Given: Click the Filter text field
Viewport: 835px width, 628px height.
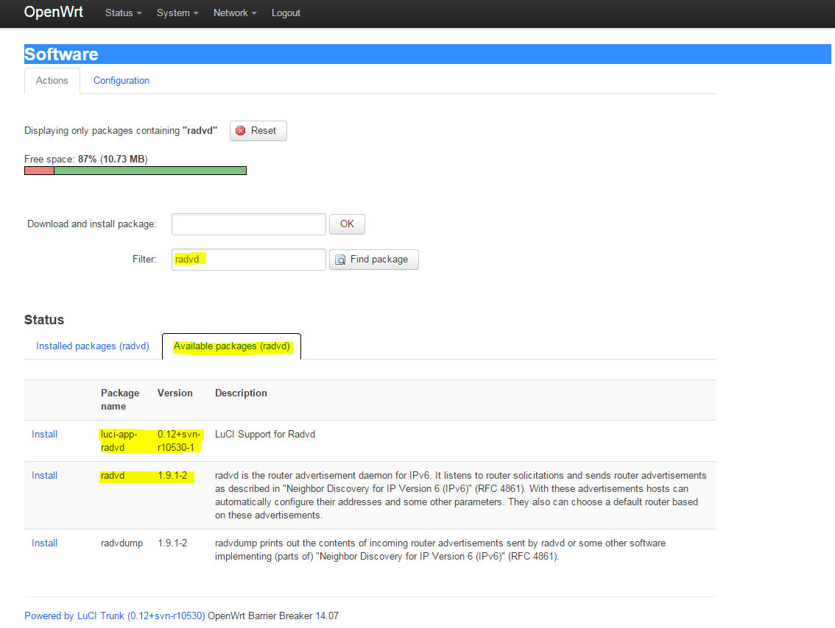Looking at the screenshot, I should 248,260.
